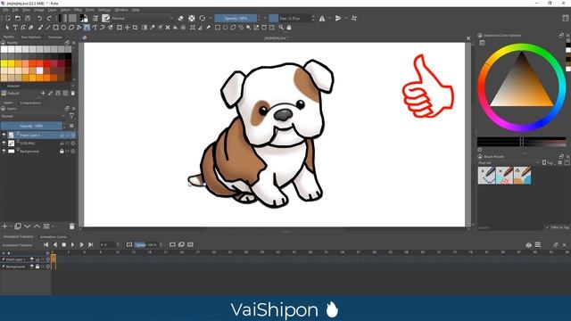Open the timeline settings hamburger menu
The height and width of the screenshot is (321, 571).
(x=538, y=245)
